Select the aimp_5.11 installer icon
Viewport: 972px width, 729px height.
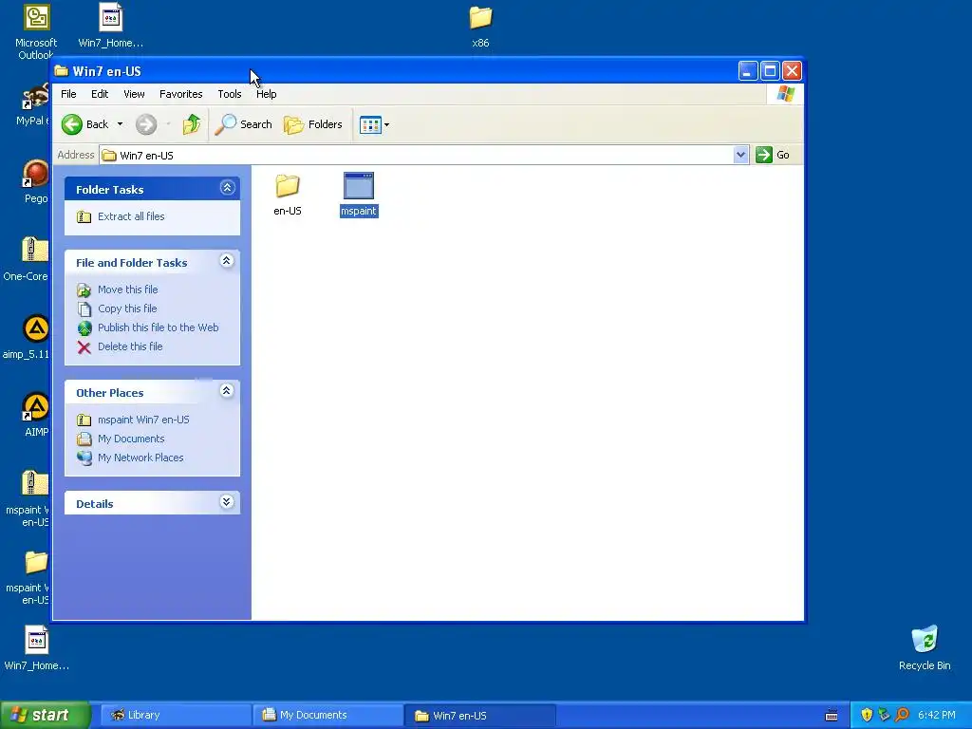[x=28, y=337]
